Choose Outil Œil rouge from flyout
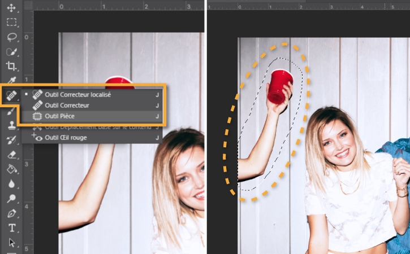The image size is (410, 254). click(x=92, y=138)
